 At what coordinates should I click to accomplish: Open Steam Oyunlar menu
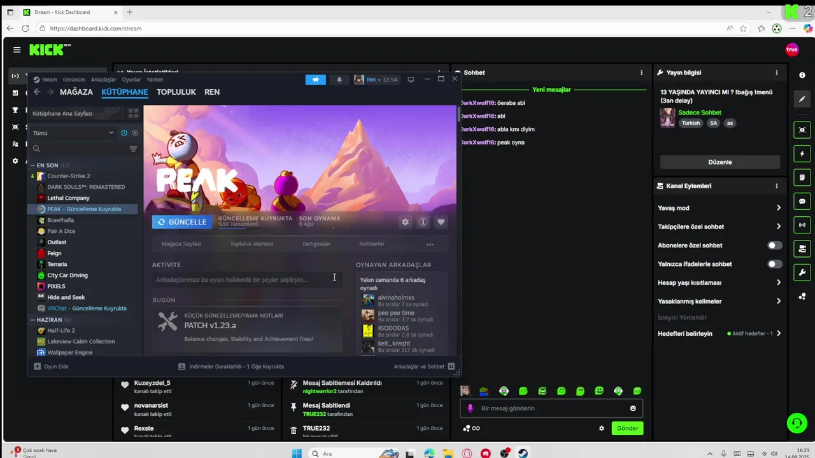[131, 80]
